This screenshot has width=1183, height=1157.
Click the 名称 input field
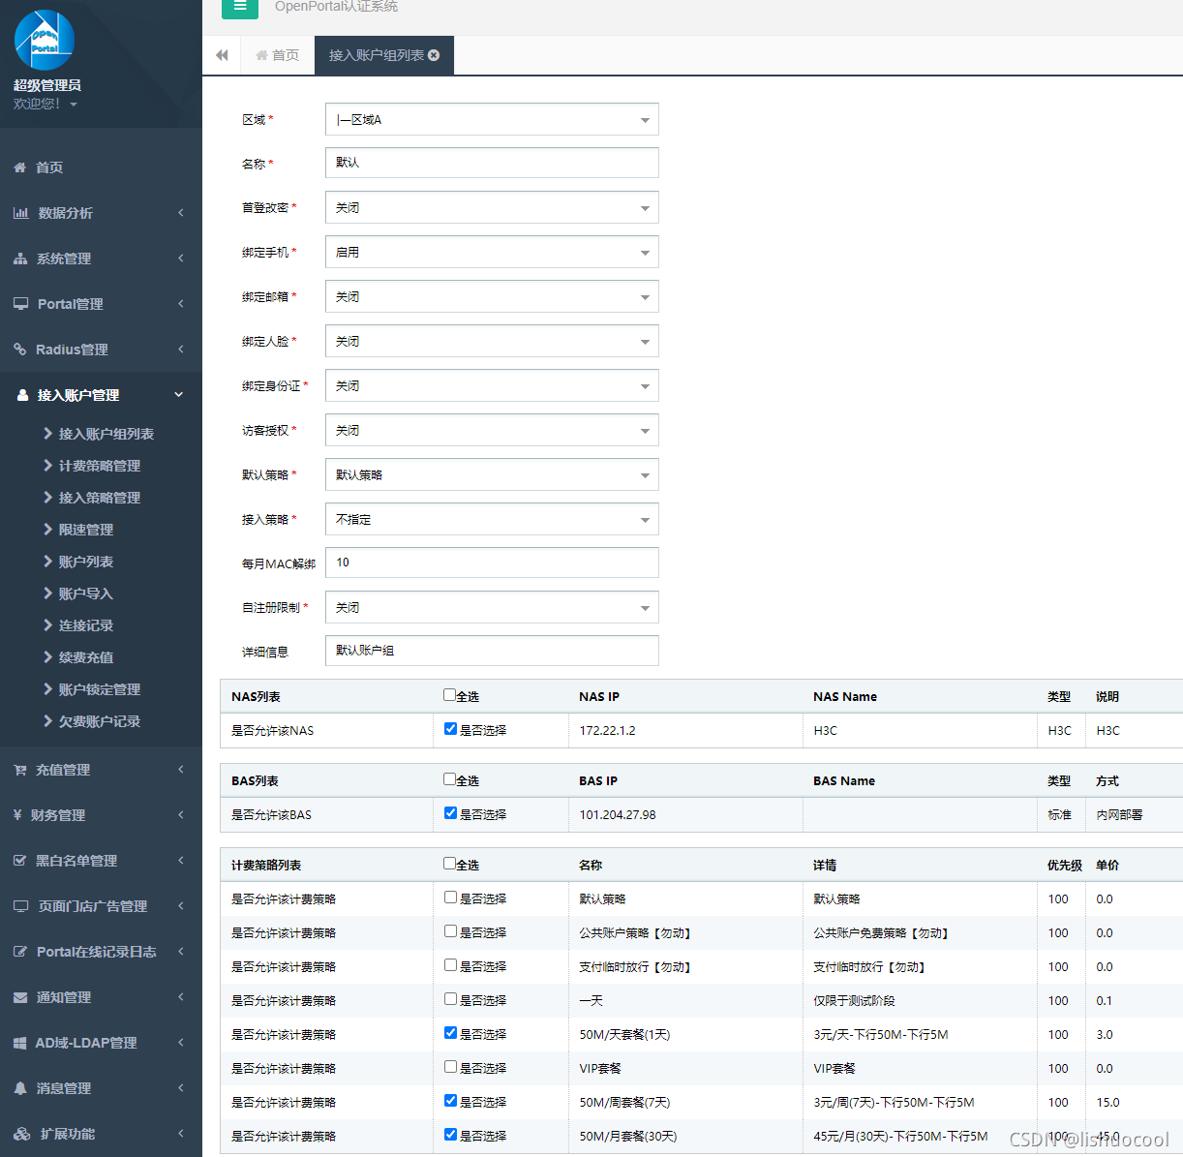(x=492, y=163)
